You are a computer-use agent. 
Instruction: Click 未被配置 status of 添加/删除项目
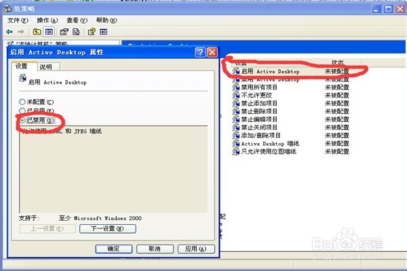pos(337,135)
